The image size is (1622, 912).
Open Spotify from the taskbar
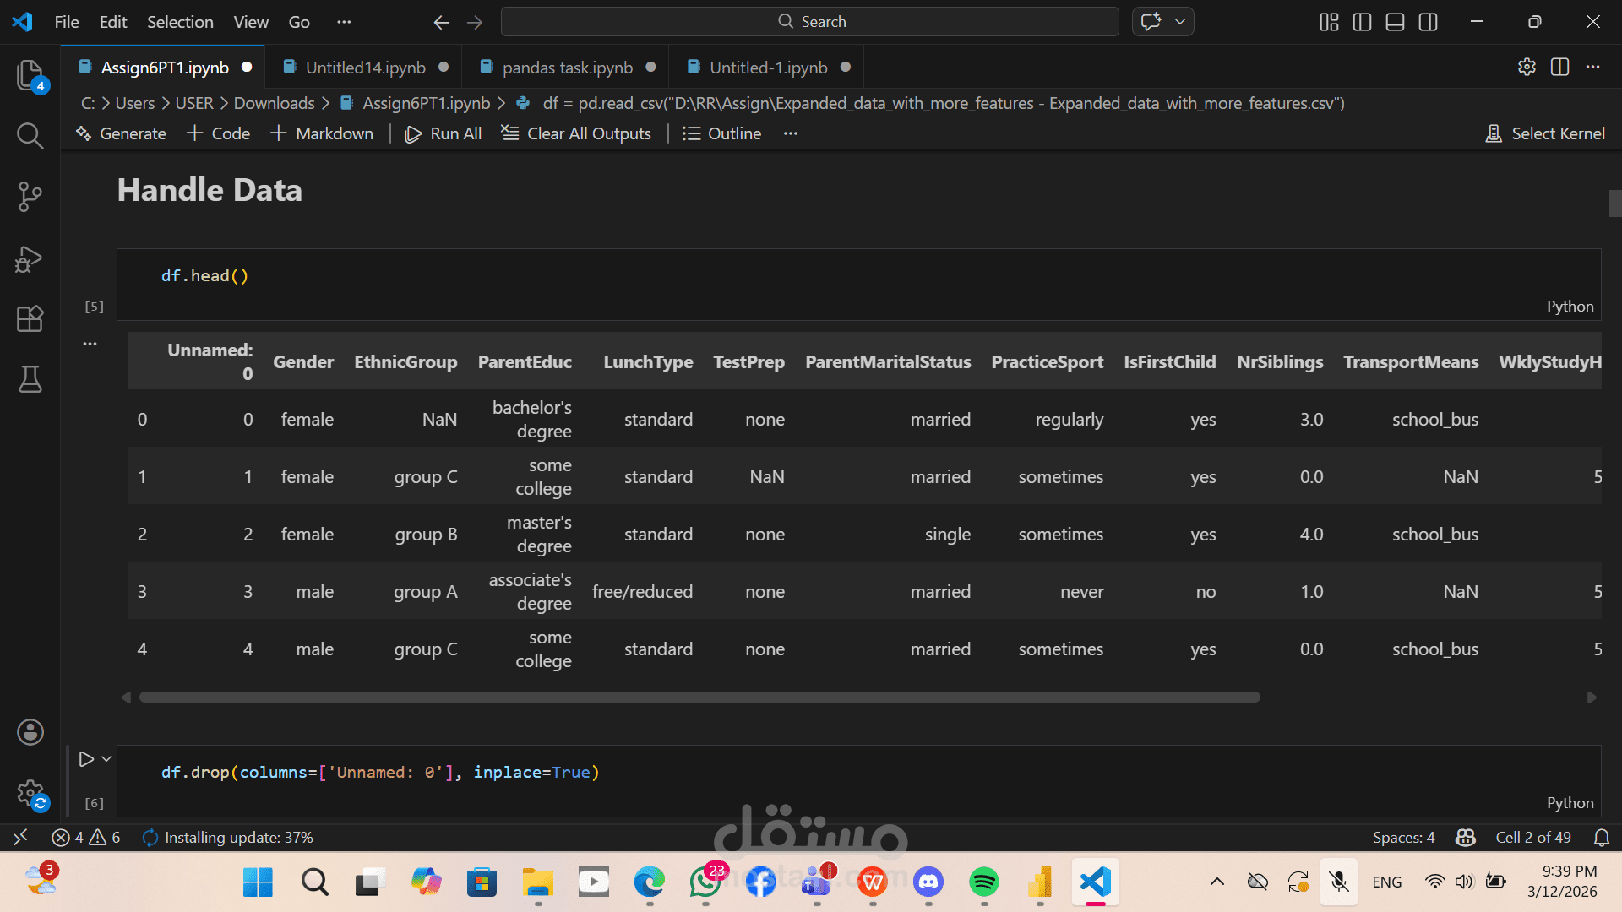tap(984, 882)
